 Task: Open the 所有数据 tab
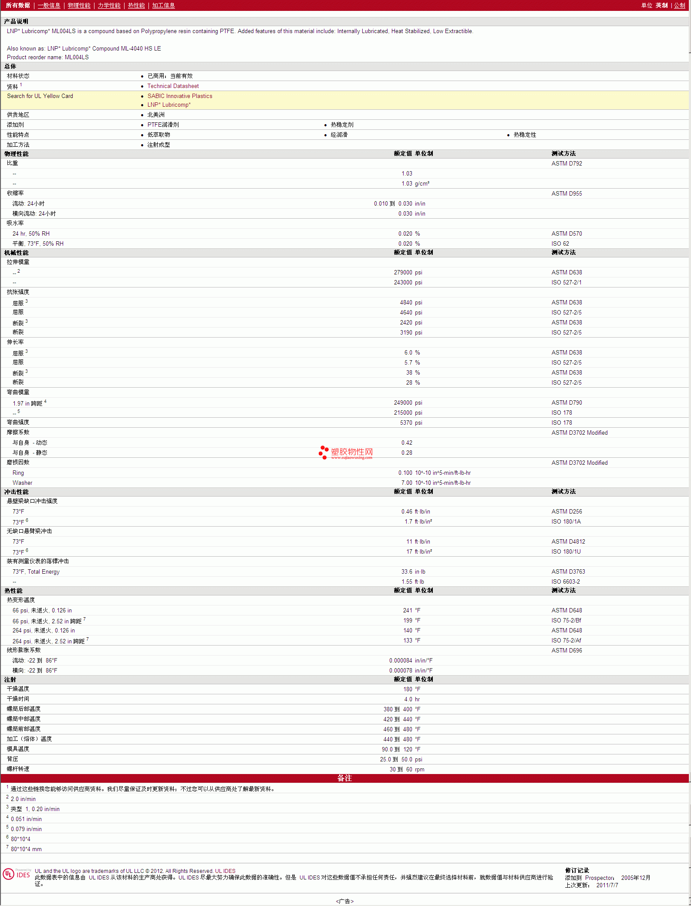[18, 6]
